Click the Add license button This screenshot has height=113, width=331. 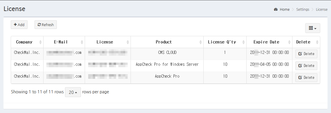coord(19,25)
